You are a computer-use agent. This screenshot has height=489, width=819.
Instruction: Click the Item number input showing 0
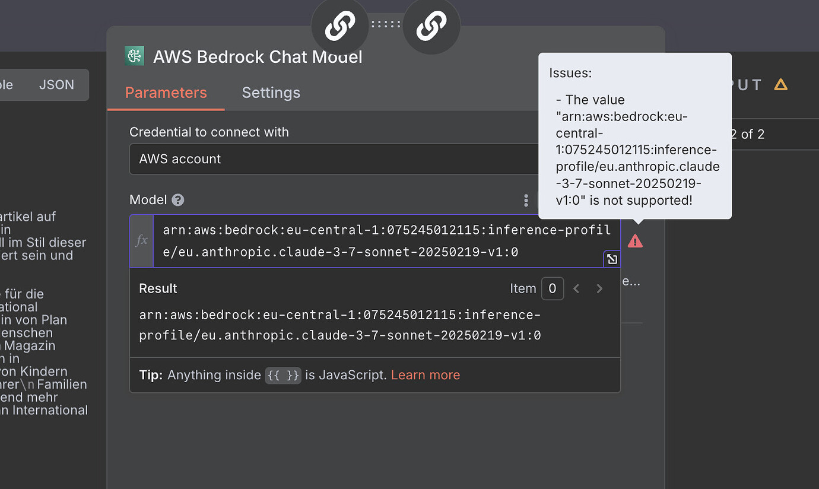coord(552,288)
